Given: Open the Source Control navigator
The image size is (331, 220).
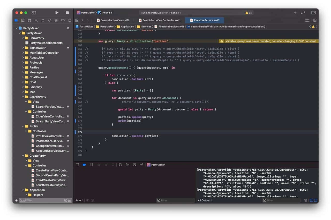Looking at the screenshot, I should pyautogui.click(x=23, y=20).
